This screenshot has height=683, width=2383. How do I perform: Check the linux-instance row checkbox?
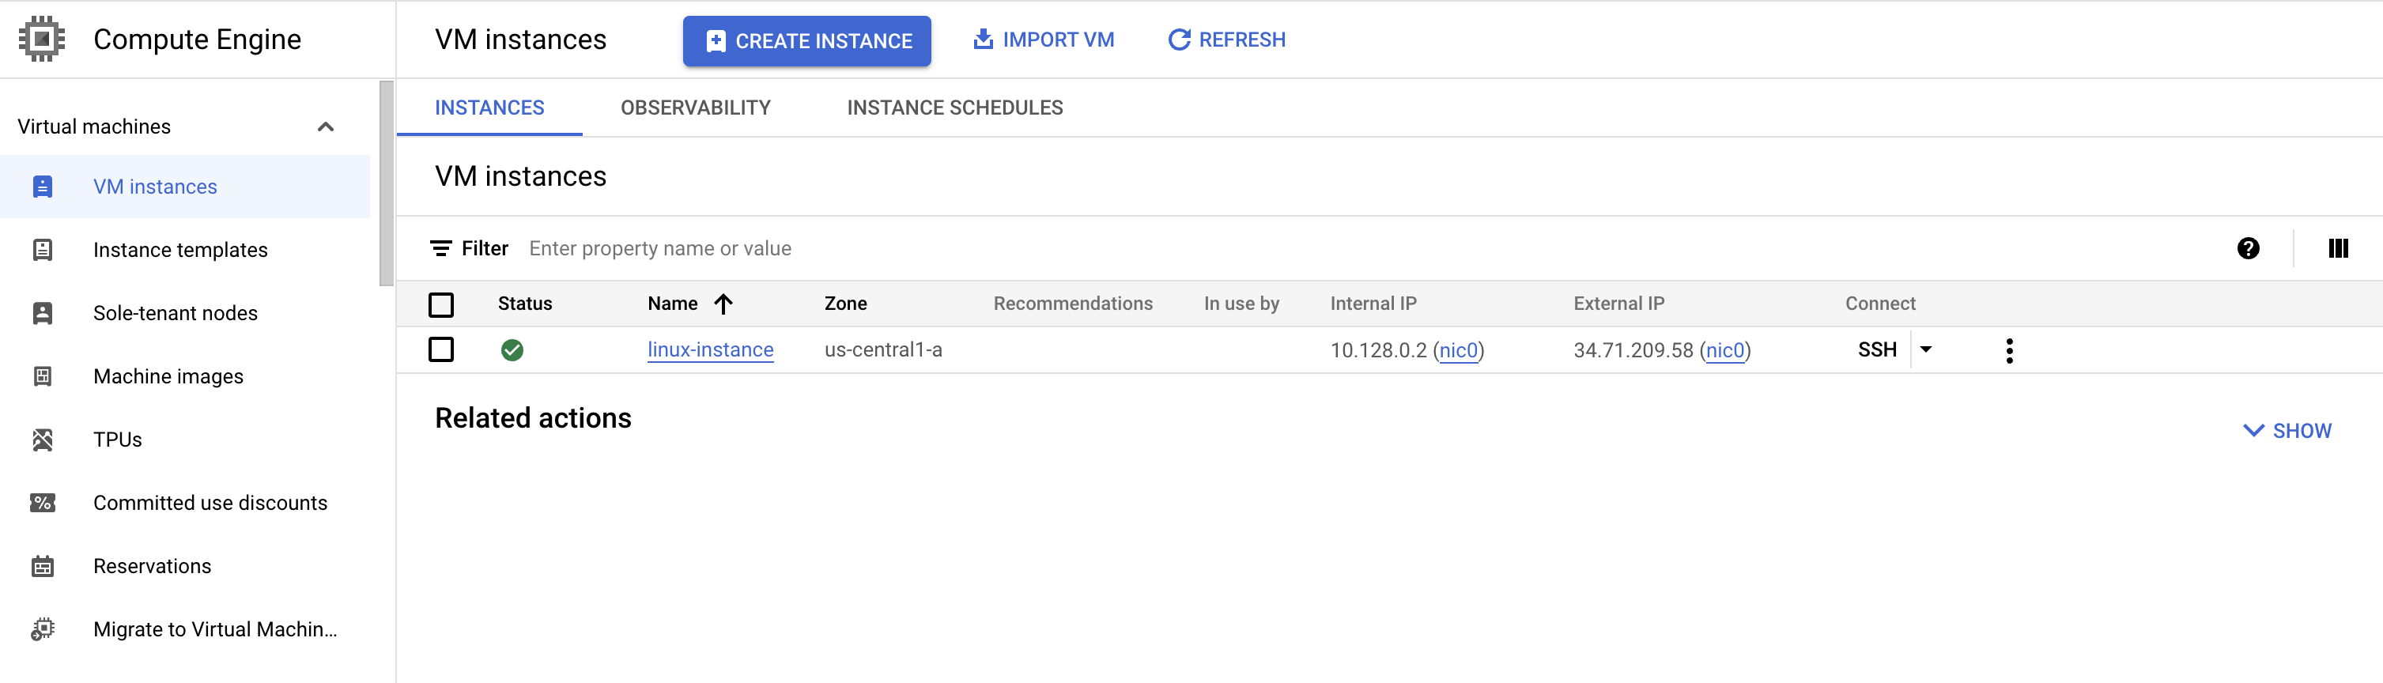pyautogui.click(x=441, y=350)
